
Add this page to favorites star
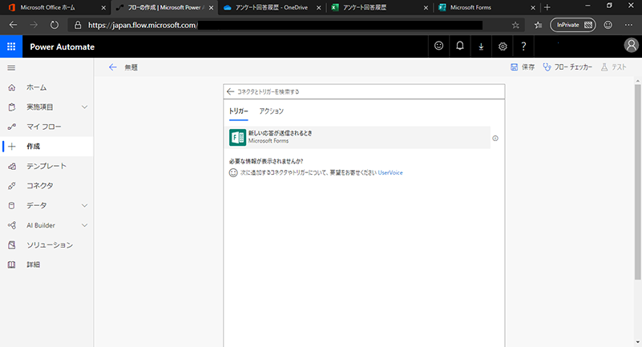pos(515,26)
